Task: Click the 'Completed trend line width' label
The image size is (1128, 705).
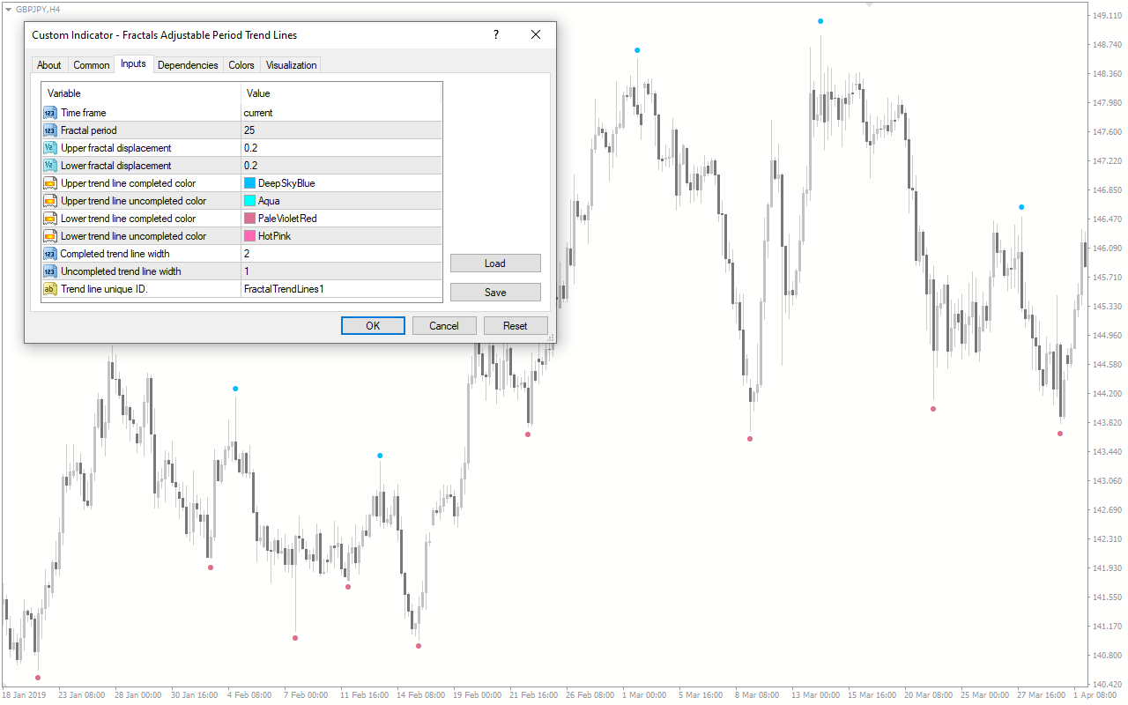Action: click(115, 254)
